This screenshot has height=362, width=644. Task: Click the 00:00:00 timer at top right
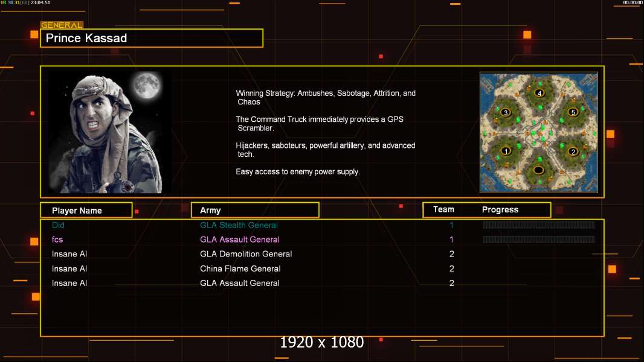pyautogui.click(x=633, y=2)
